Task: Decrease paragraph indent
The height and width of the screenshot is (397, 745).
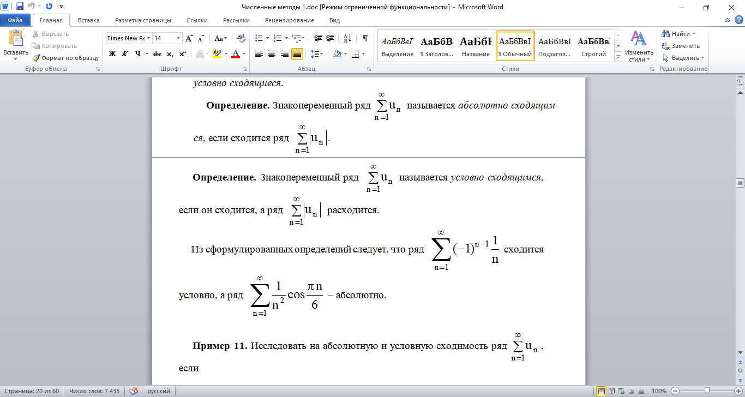Action: (318, 38)
